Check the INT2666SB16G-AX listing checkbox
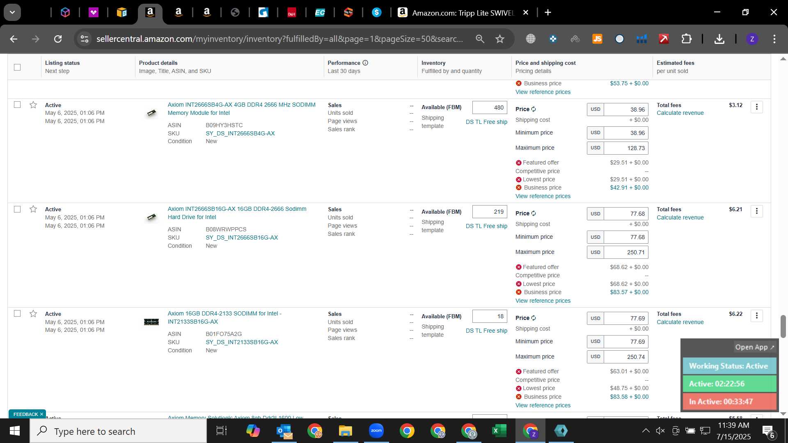 pos(17,209)
